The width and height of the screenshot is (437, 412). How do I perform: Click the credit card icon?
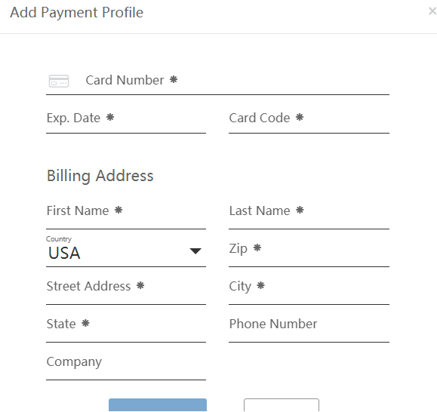click(59, 81)
